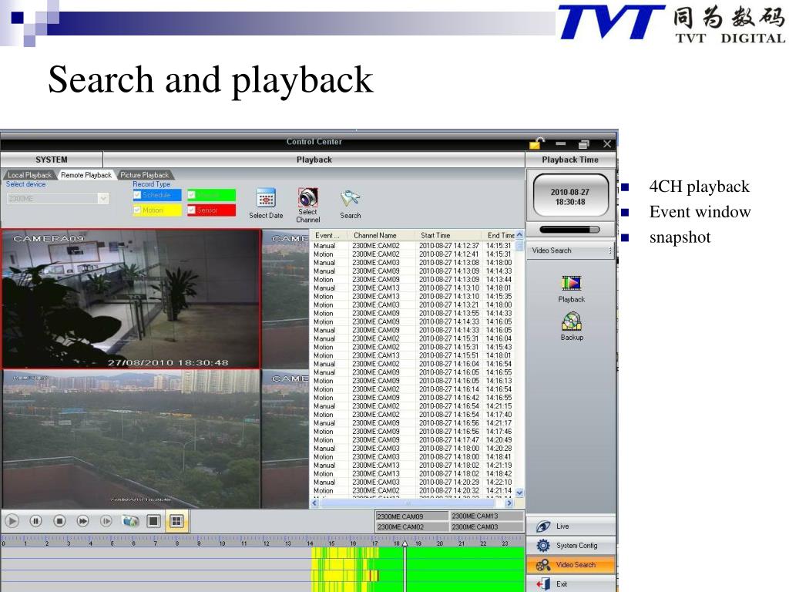
Task: Click the white timeline playhead marker near 18
Action: tap(405, 545)
